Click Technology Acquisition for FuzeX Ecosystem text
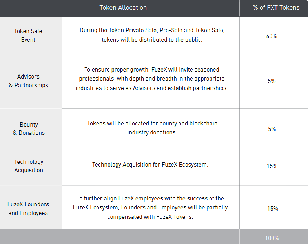The image size is (308, 244). point(150,165)
